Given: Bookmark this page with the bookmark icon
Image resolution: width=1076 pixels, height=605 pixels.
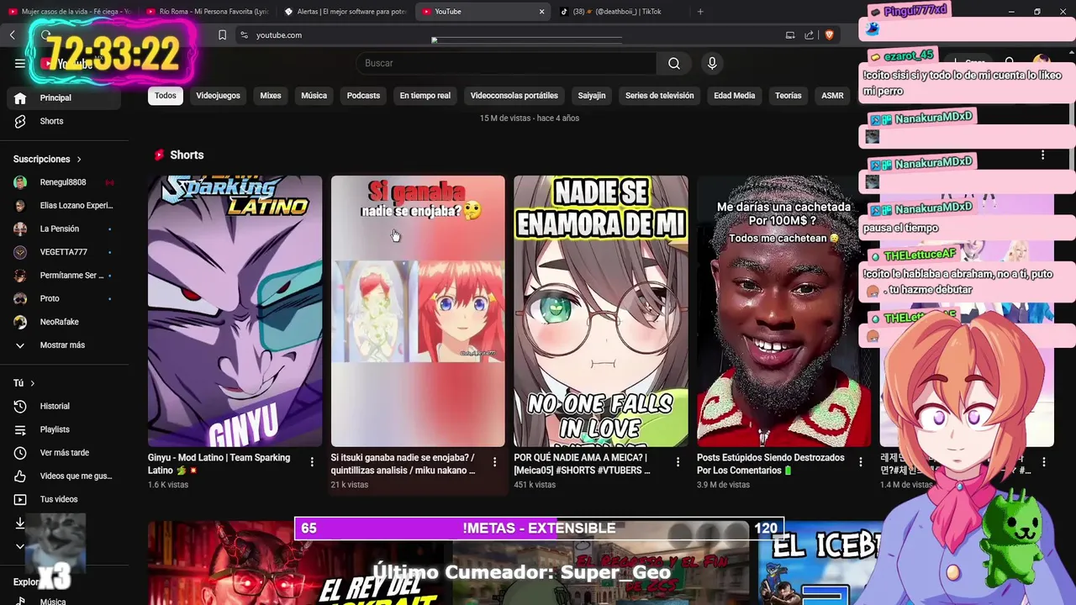Looking at the screenshot, I should click(x=222, y=34).
